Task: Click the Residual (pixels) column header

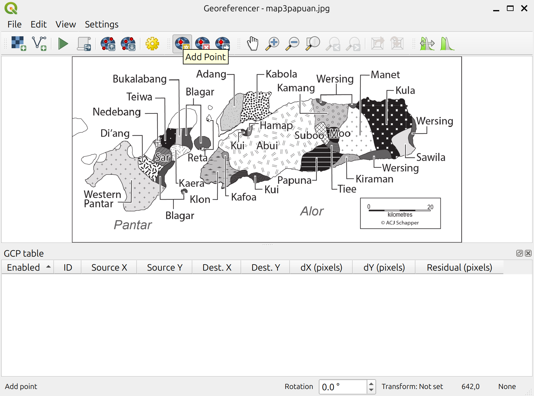Action: (x=459, y=267)
